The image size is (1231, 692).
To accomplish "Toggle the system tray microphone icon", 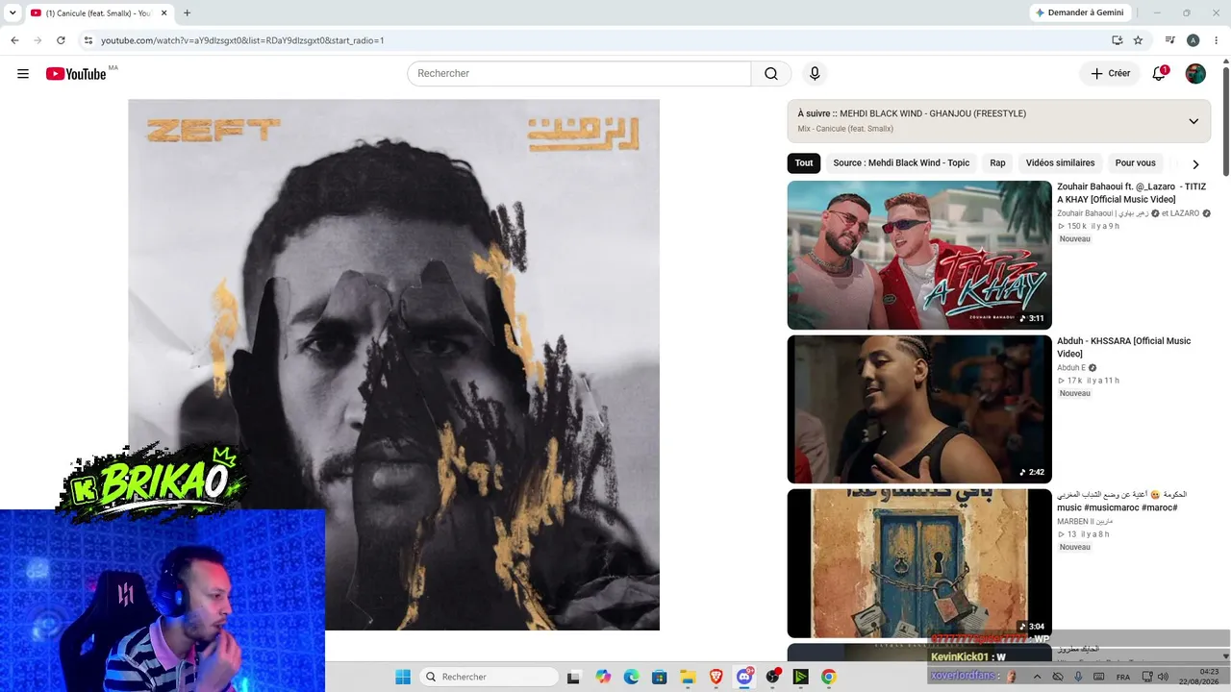I will pos(1078,677).
